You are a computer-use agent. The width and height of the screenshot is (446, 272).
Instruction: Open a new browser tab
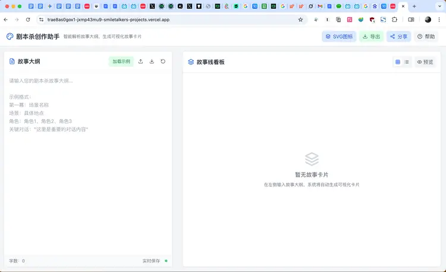coord(414,6)
